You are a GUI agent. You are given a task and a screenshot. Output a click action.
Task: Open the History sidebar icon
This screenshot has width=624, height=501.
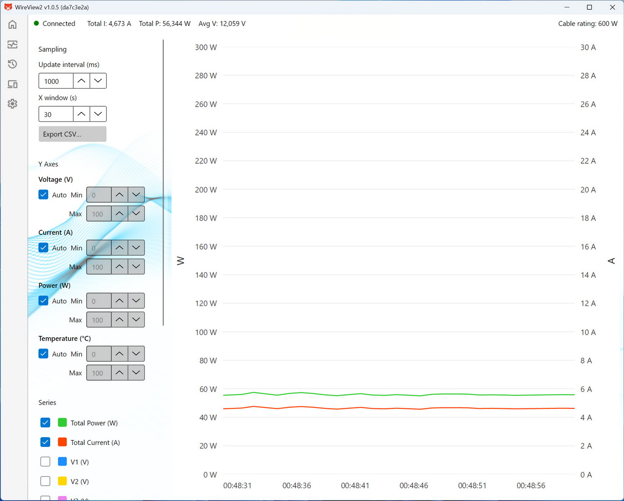tap(13, 64)
